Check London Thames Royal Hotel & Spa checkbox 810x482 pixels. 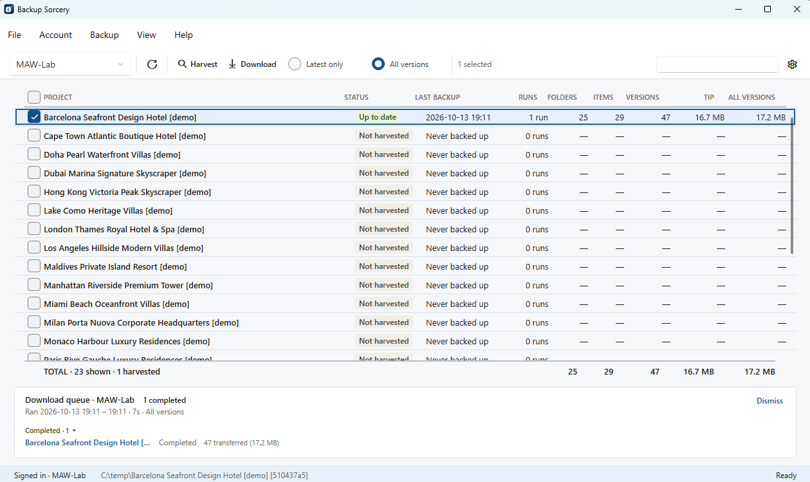tap(34, 229)
